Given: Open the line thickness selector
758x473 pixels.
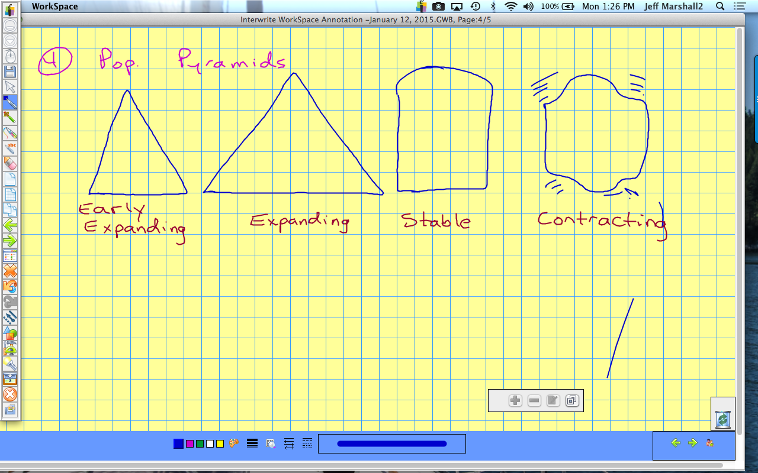Looking at the screenshot, I should [252, 443].
